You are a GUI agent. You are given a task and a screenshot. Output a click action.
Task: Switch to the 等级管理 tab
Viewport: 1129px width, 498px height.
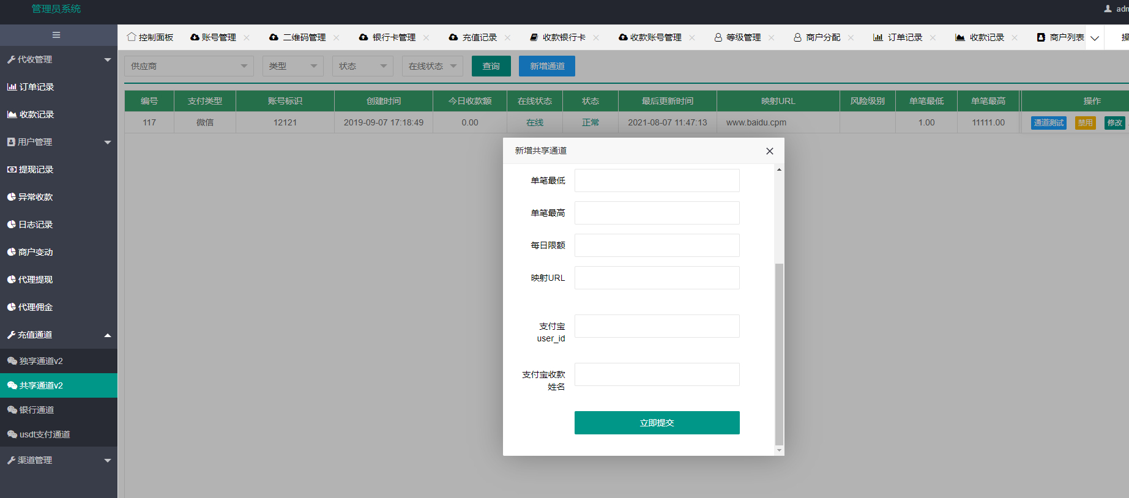(x=737, y=37)
